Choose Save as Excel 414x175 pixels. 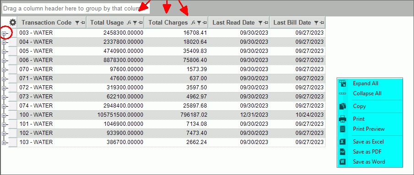370,142
